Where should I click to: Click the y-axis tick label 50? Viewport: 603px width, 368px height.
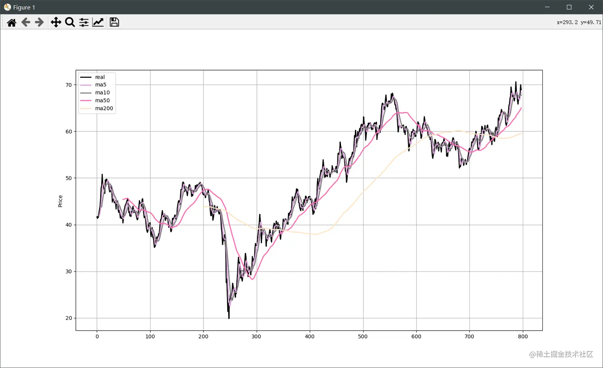point(69,178)
